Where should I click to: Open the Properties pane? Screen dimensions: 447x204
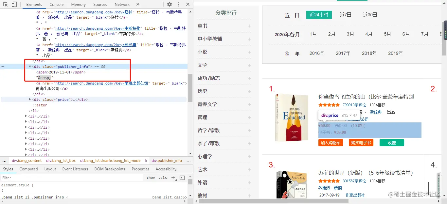click(140, 169)
